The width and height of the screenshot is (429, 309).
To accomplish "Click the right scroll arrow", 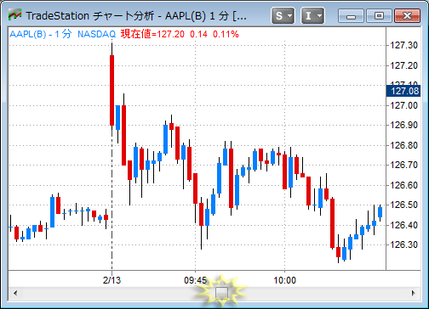I will (413, 293).
